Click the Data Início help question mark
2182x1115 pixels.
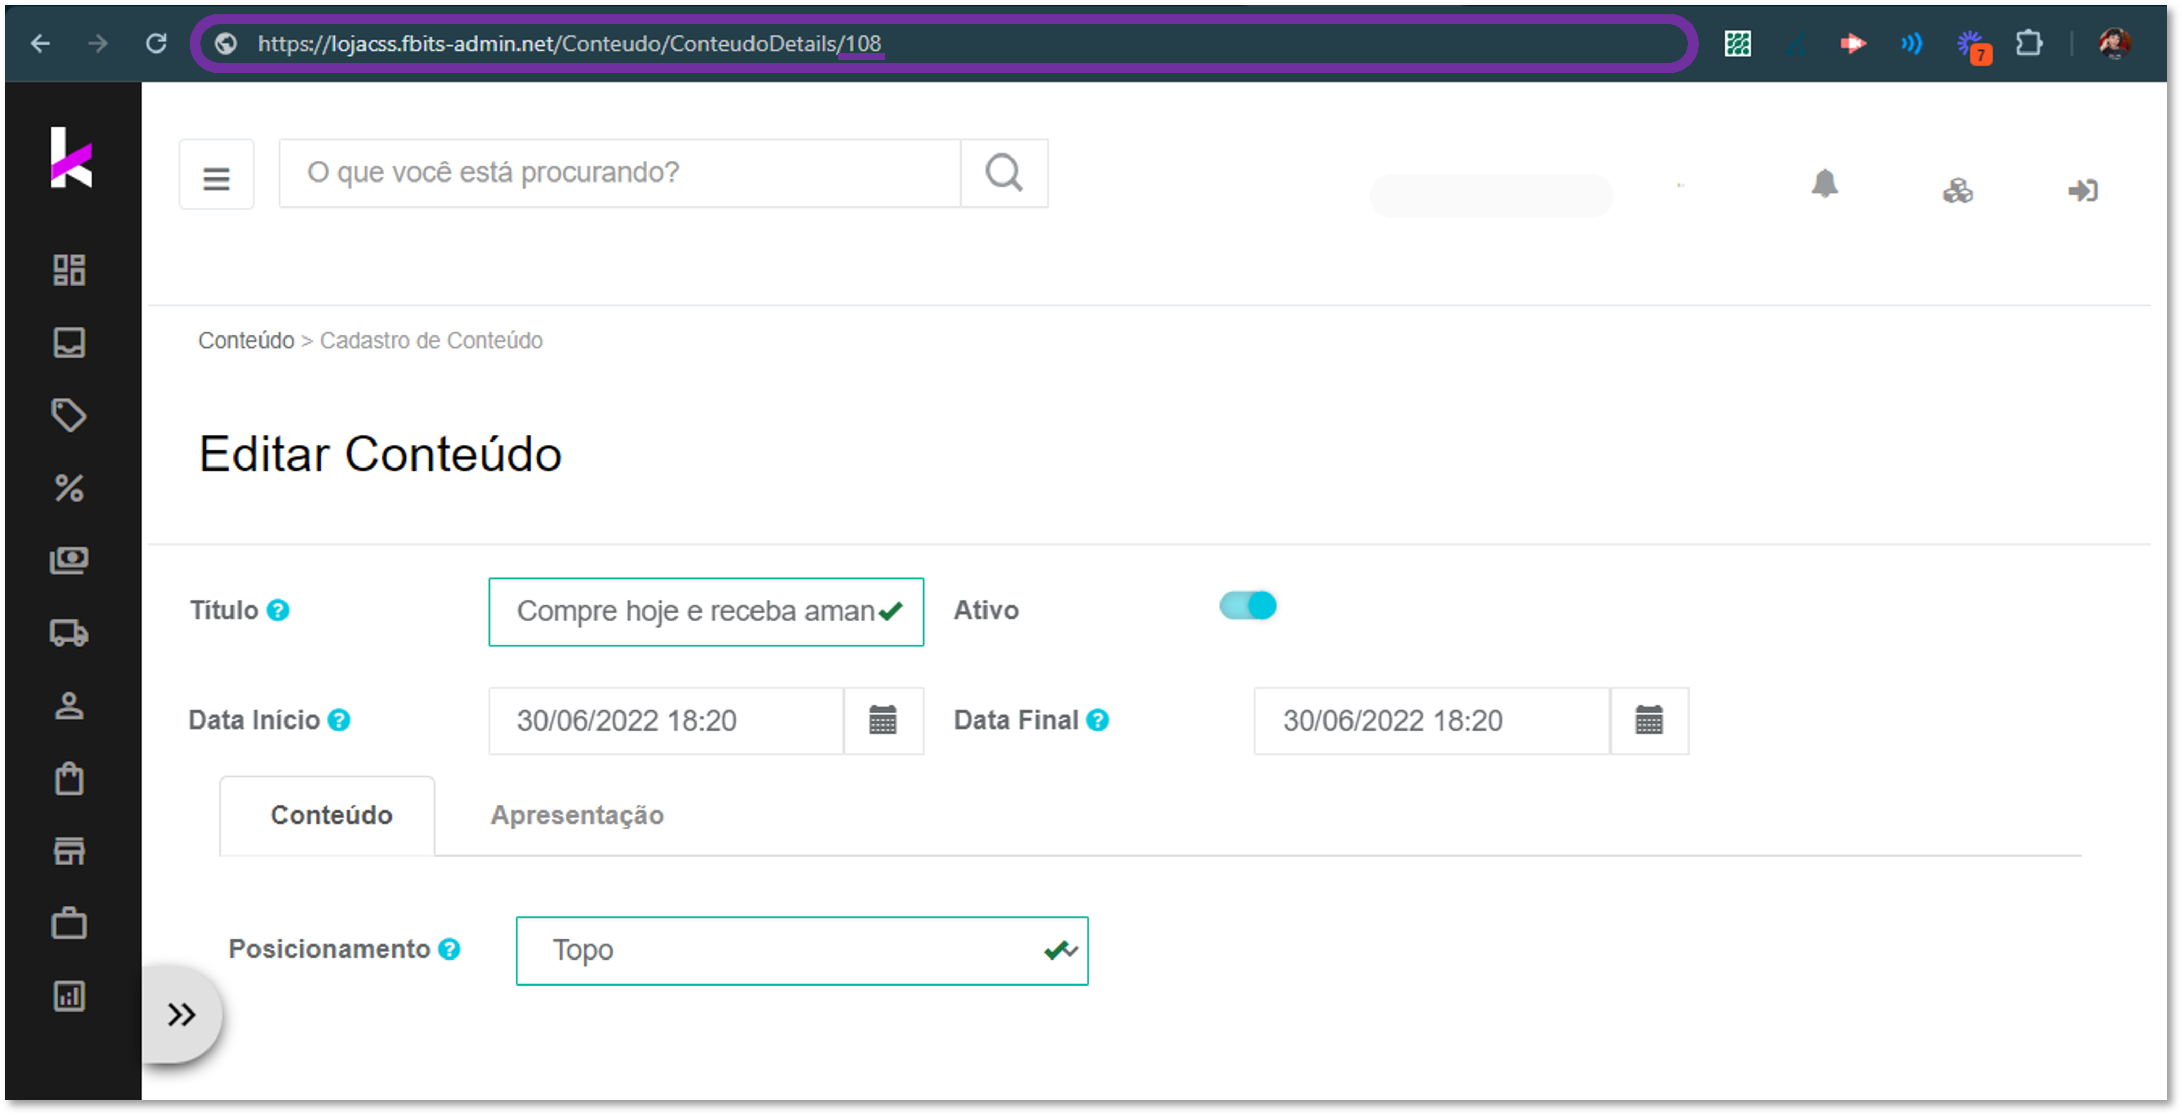coord(339,721)
